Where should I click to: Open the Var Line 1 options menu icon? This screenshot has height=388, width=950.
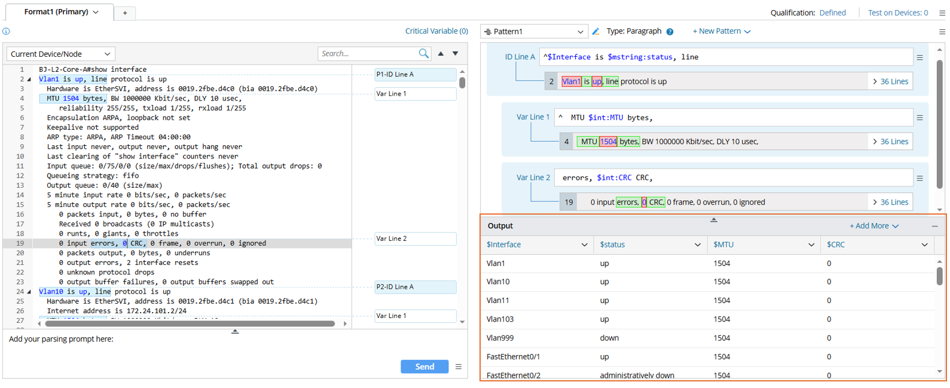pyautogui.click(x=920, y=118)
